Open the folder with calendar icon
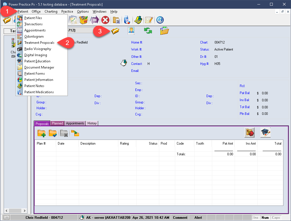 (165, 31)
